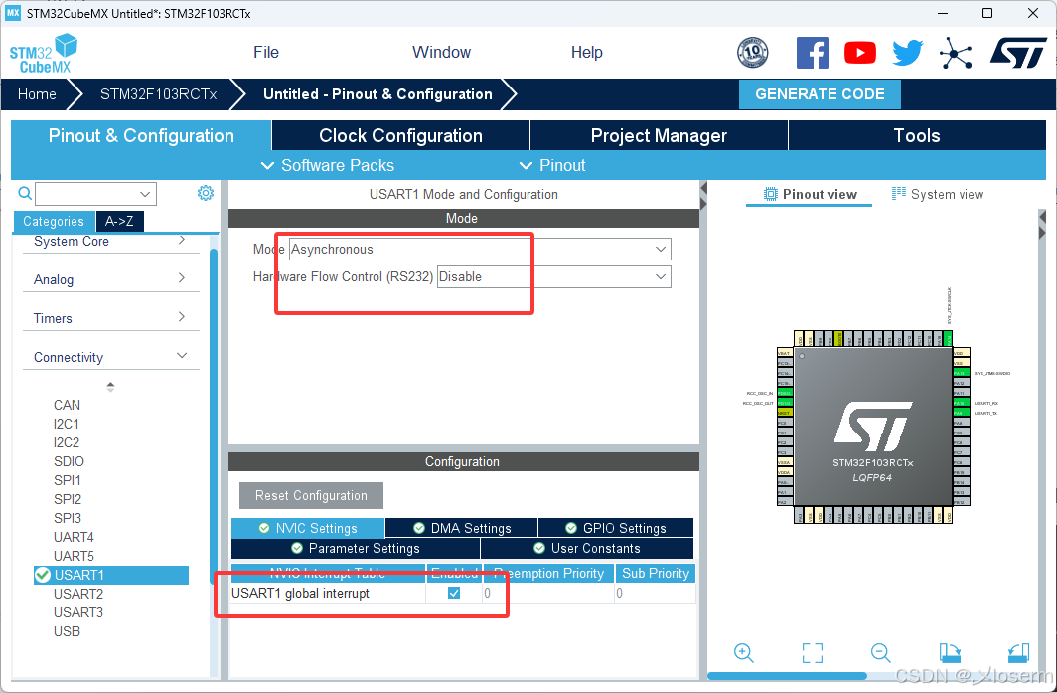
Task: Zoom in on the pinout view
Action: click(x=743, y=652)
